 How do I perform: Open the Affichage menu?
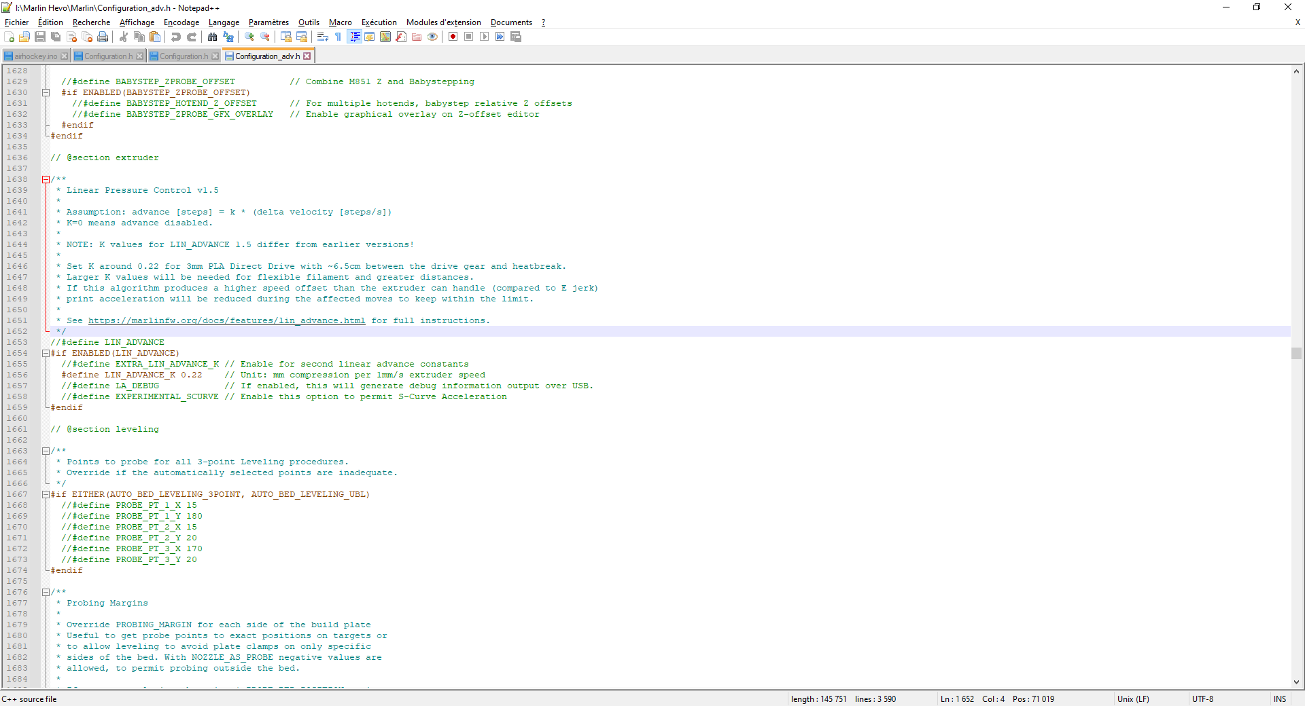[x=137, y=22]
